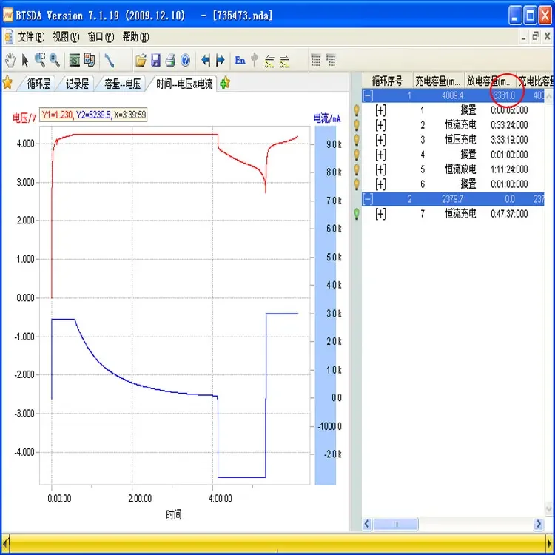Expand step 3 恒压充电 with [+]
Screen dimensions: 555x555
380,140
